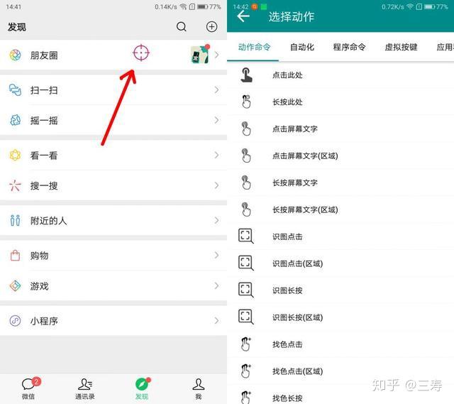Expand the 朋友圈 row chevron
This screenshot has height=404, width=454.
(x=216, y=55)
